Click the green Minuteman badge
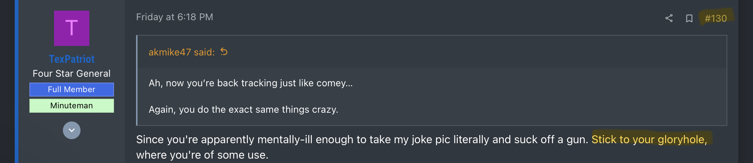The width and height of the screenshot is (753, 163). coord(72,106)
